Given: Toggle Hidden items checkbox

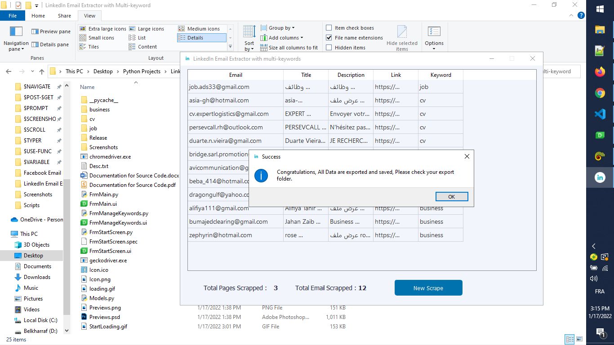Looking at the screenshot, I should tap(346, 48).
